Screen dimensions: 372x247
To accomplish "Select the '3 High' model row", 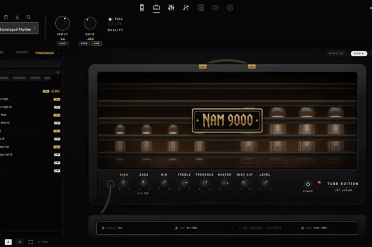I will (30, 99).
